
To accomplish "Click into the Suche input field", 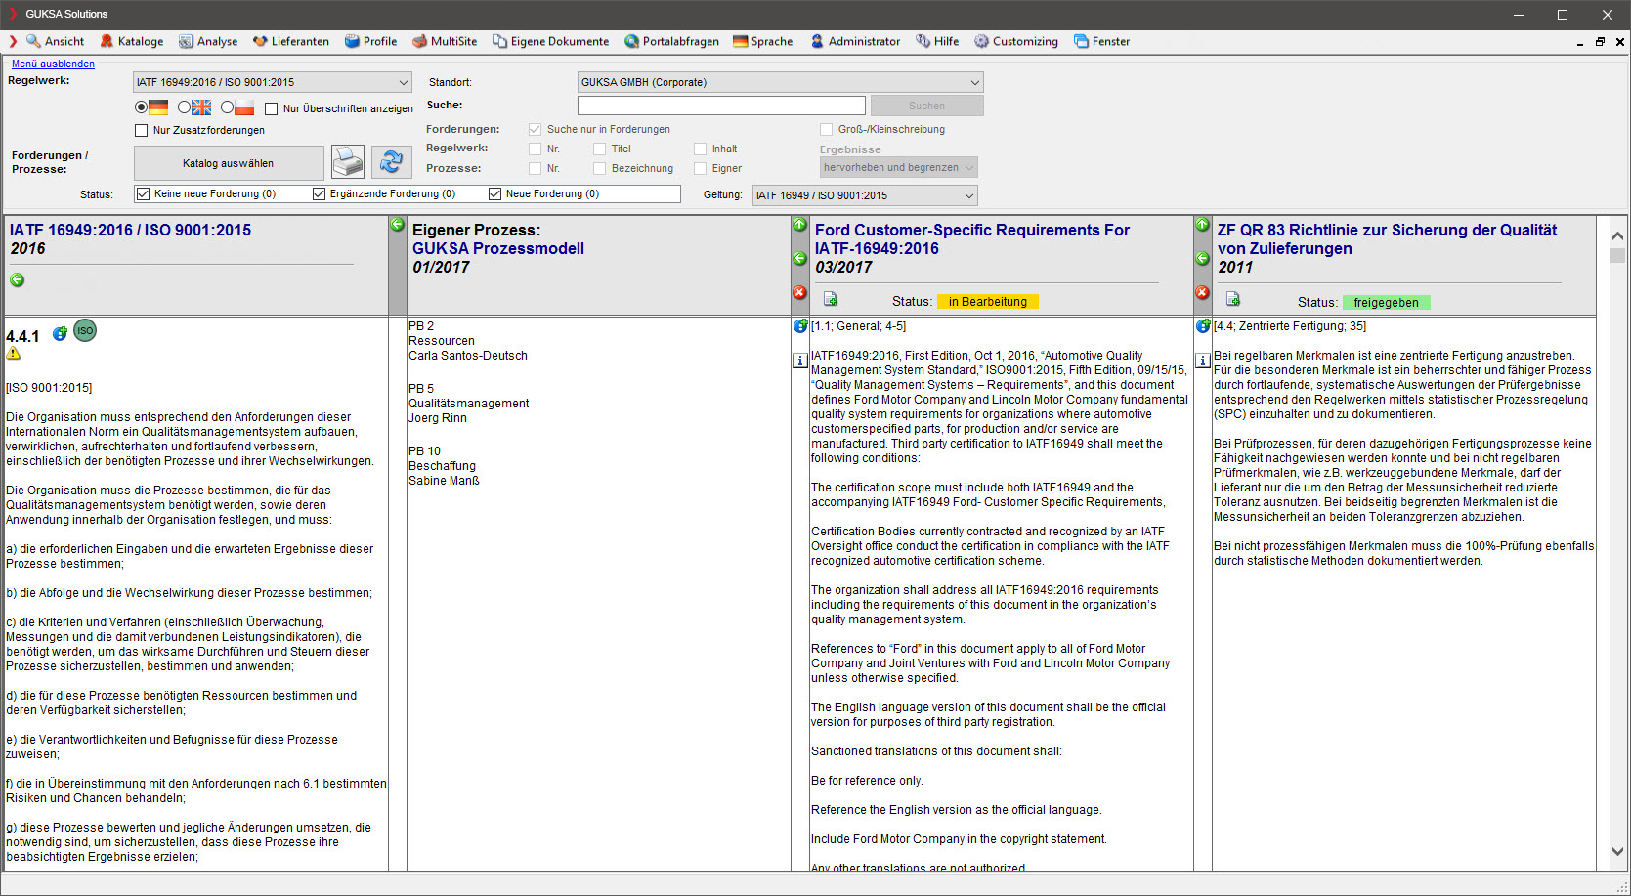I will pyautogui.click(x=721, y=106).
